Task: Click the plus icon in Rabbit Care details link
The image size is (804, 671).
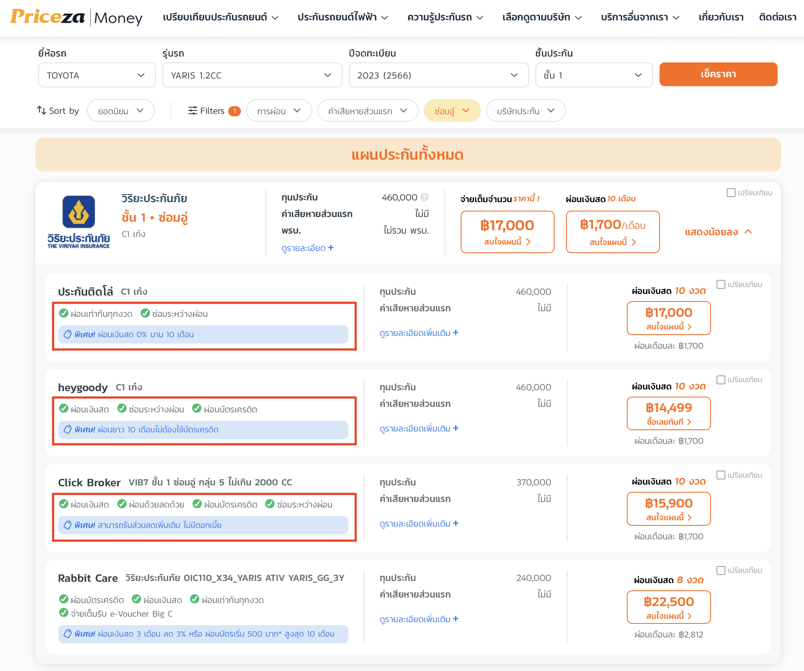Action: (456, 619)
